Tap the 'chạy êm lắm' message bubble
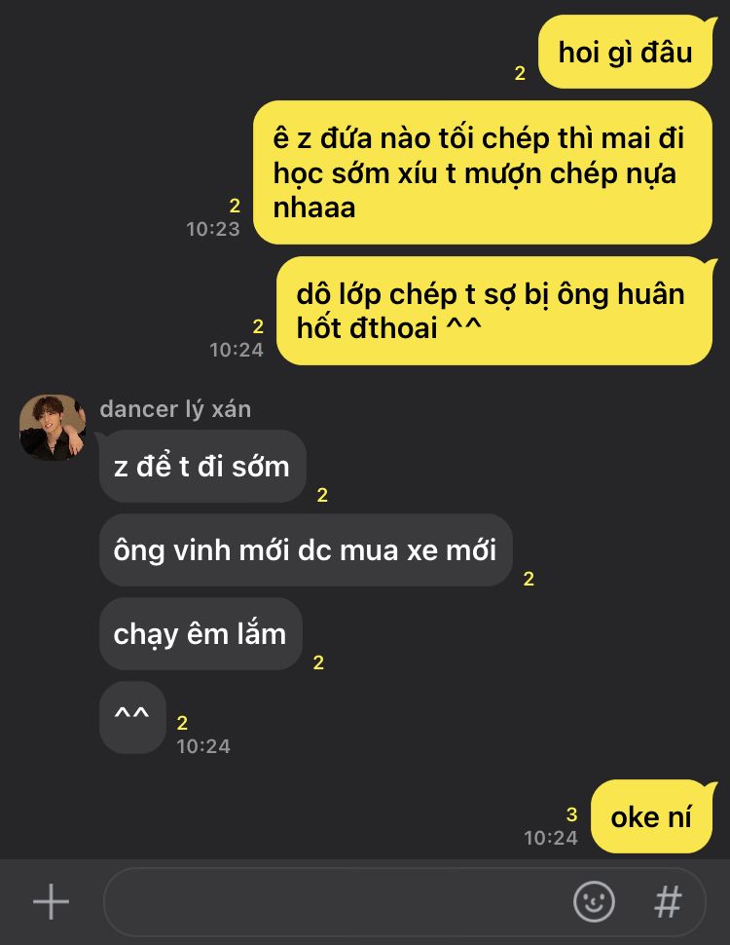This screenshot has width=730, height=945. point(201,634)
